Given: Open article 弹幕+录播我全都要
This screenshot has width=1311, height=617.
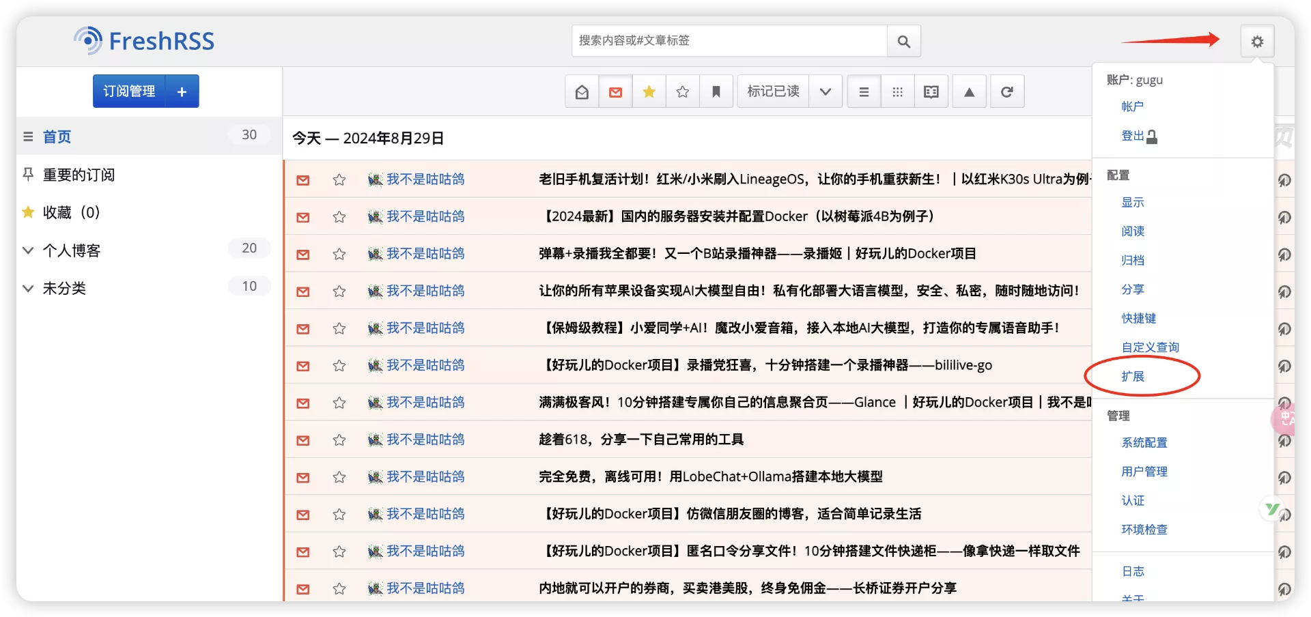Looking at the screenshot, I should [x=757, y=254].
